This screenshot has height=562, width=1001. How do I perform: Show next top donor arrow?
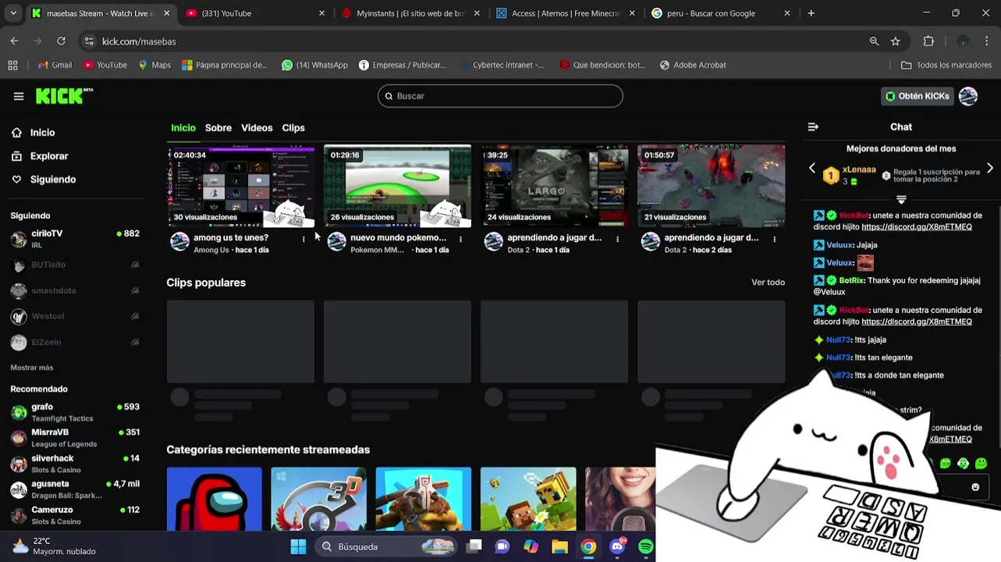click(990, 169)
